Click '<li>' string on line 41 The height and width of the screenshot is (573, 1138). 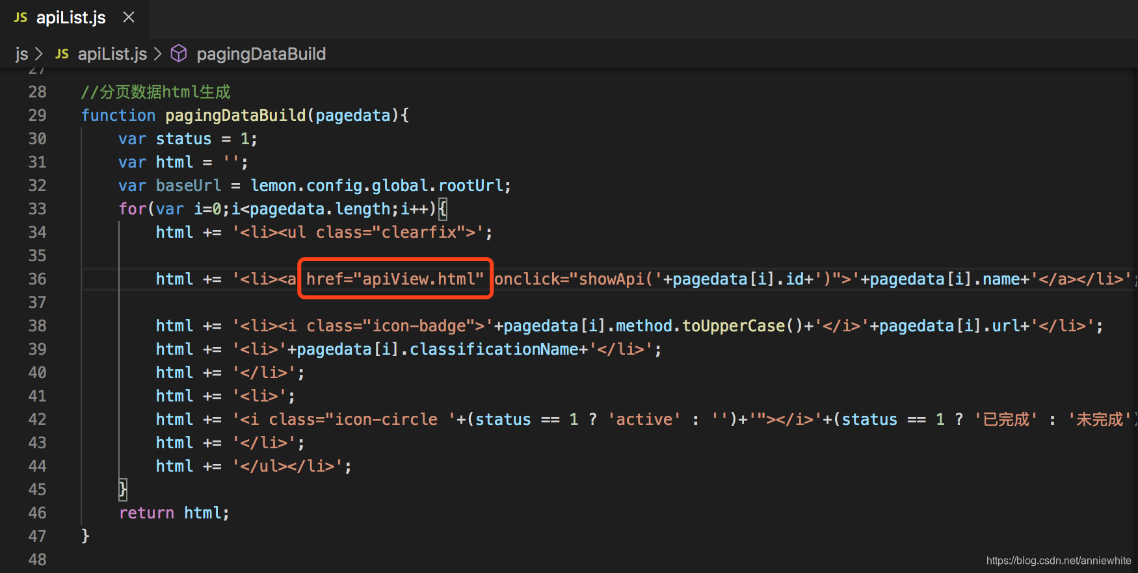[259, 396]
